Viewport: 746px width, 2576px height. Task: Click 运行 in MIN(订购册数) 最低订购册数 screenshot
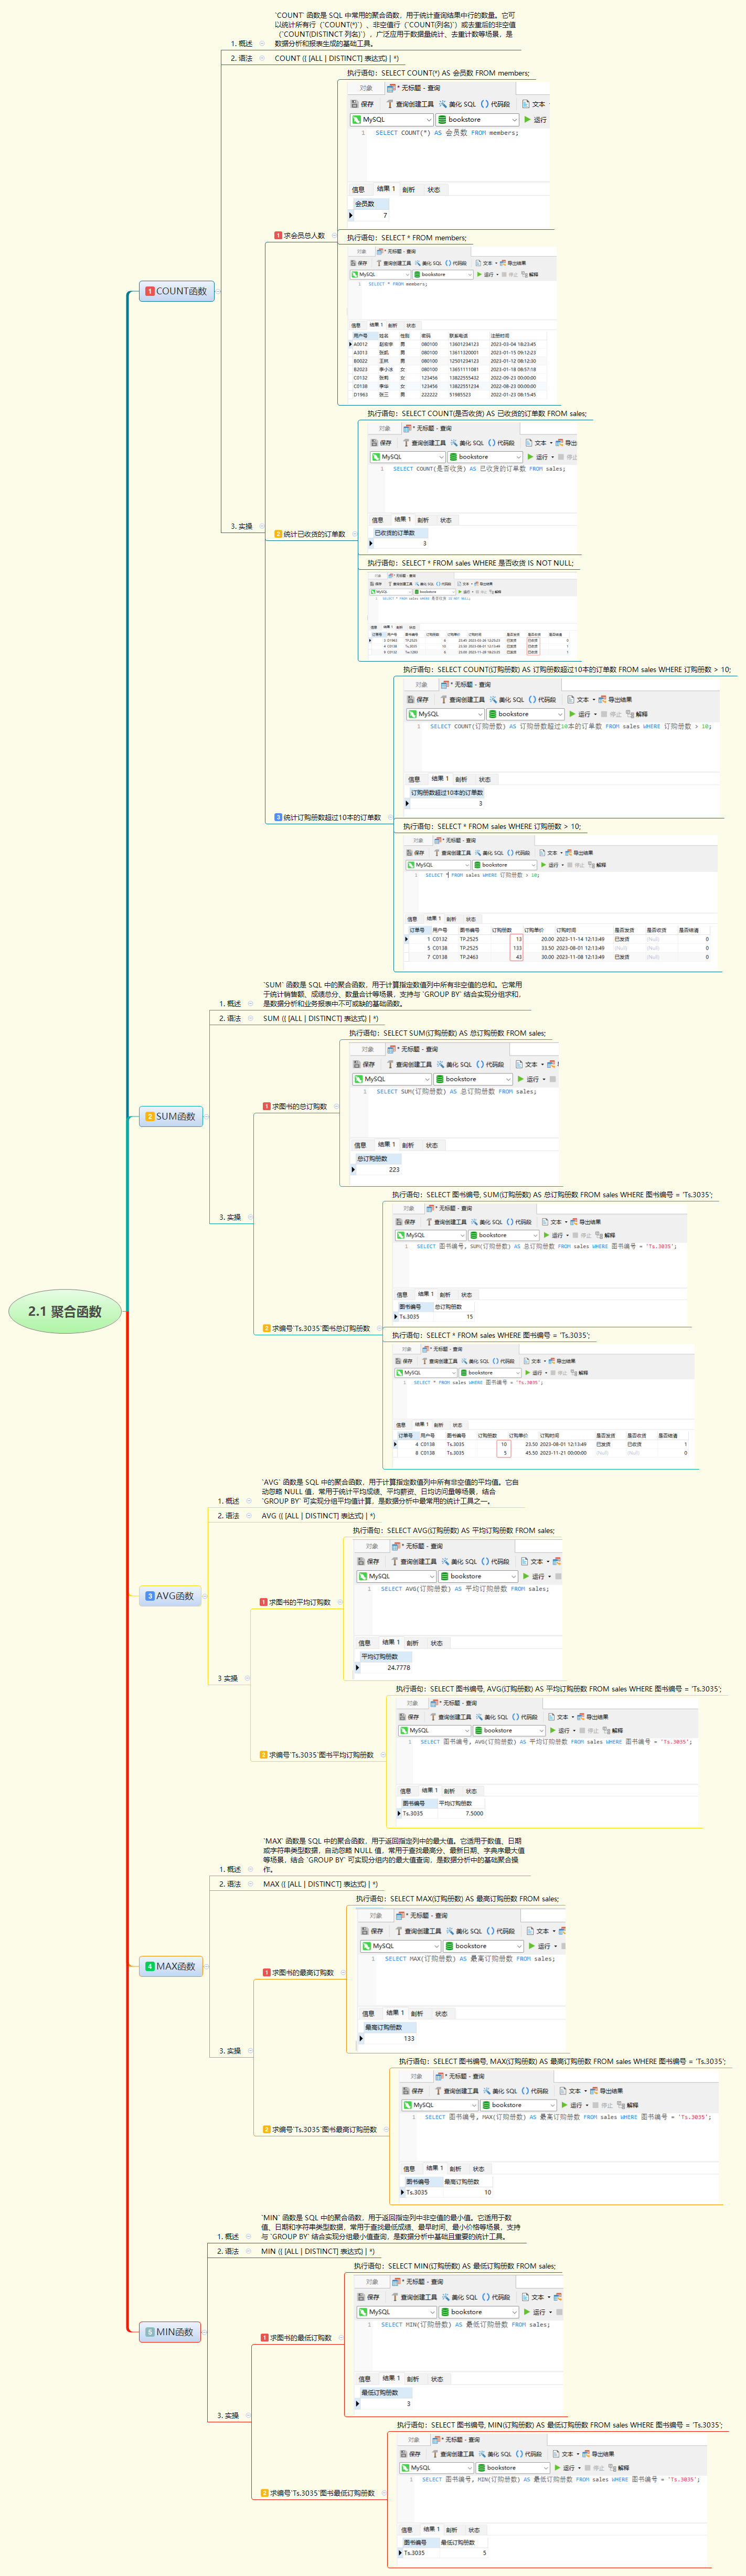535,2312
